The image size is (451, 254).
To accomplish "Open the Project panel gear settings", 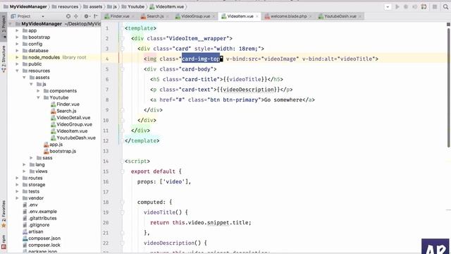I will pos(86,16).
